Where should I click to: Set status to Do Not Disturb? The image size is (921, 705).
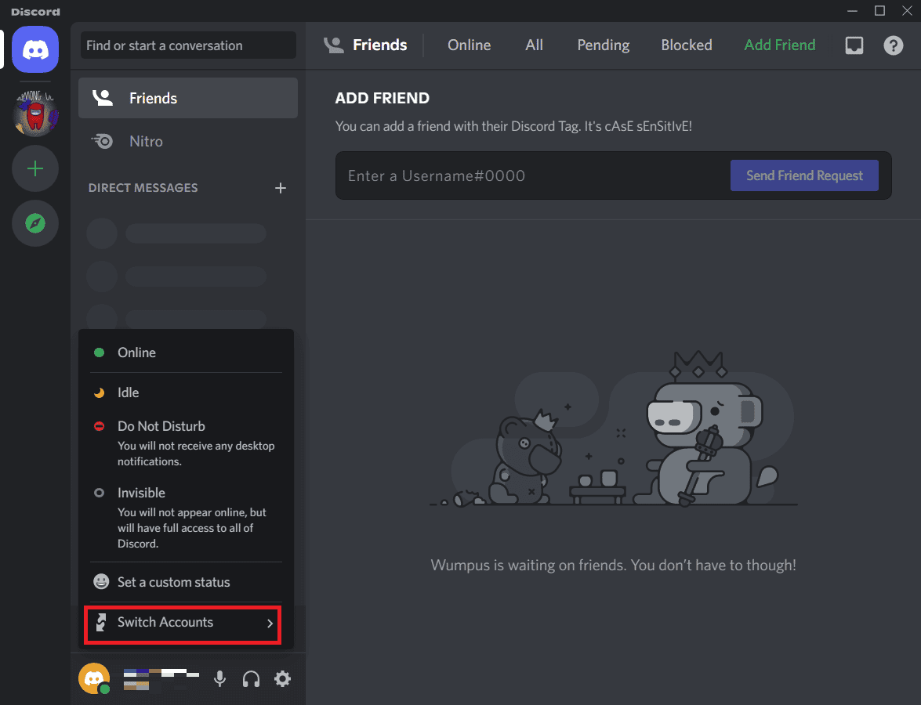tap(186, 443)
